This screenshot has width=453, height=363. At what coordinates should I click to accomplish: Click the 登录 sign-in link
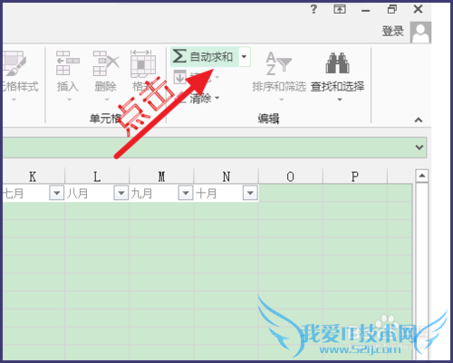(393, 32)
